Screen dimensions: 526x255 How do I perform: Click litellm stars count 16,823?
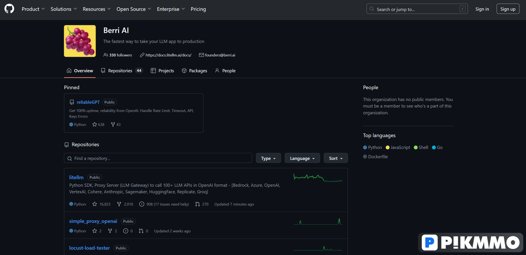[101, 204]
